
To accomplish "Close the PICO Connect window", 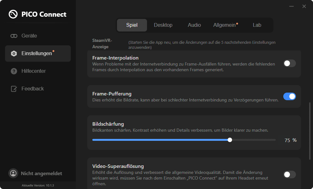I will coord(304,6).
